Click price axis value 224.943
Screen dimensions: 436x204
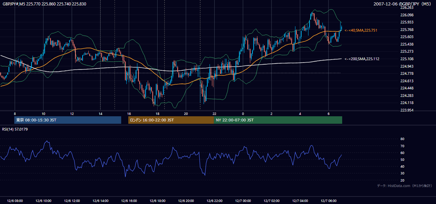point(407,66)
